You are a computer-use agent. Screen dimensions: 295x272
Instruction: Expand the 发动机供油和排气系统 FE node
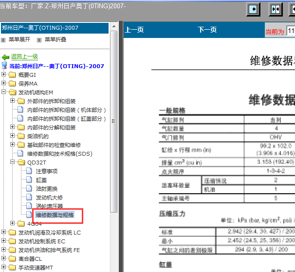pos(3,250)
